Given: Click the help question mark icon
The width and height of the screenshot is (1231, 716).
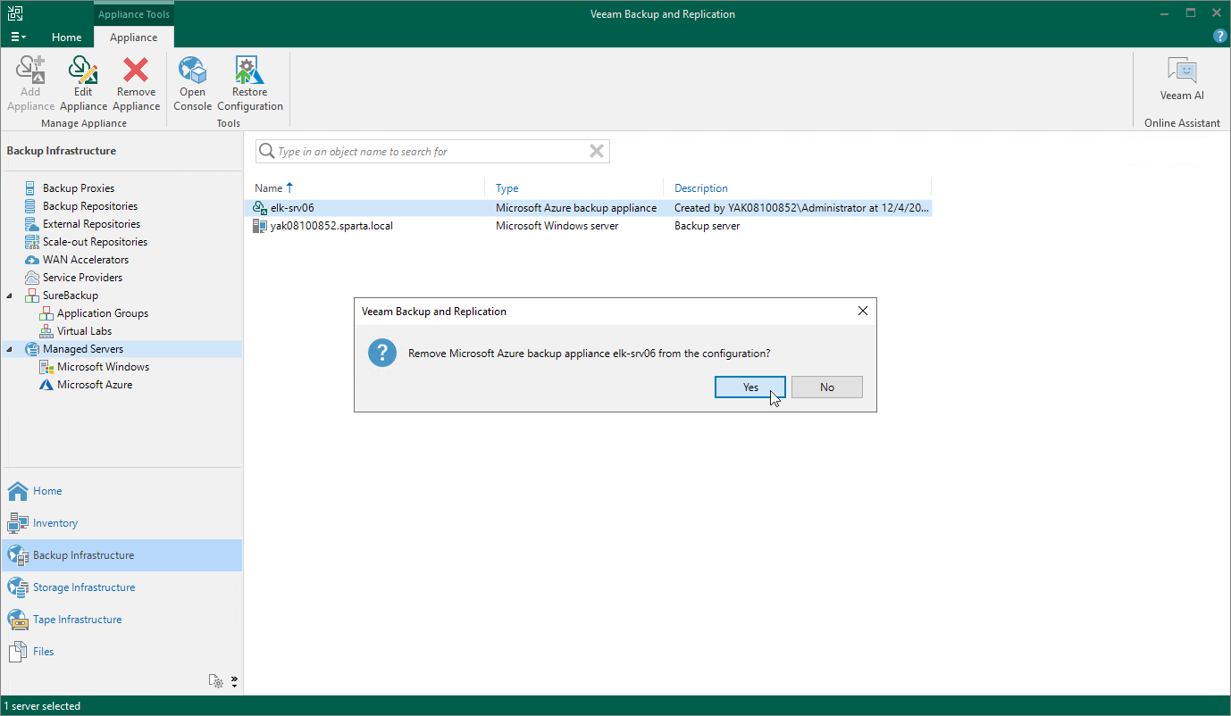Looking at the screenshot, I should point(1219,37).
